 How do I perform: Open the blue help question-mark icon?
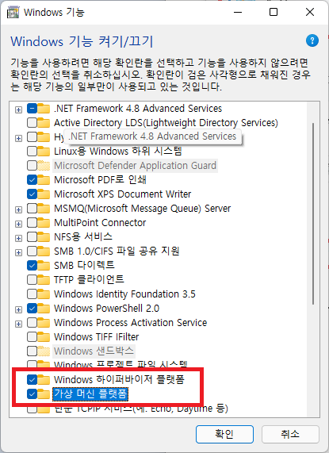coord(312,40)
